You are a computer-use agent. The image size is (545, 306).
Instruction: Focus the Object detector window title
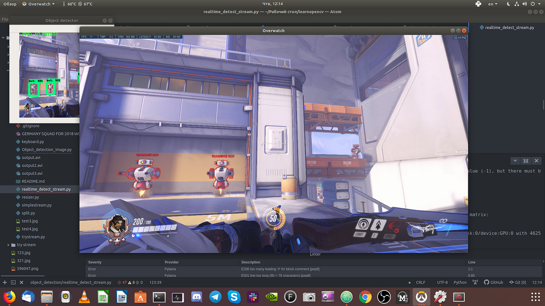point(62,20)
